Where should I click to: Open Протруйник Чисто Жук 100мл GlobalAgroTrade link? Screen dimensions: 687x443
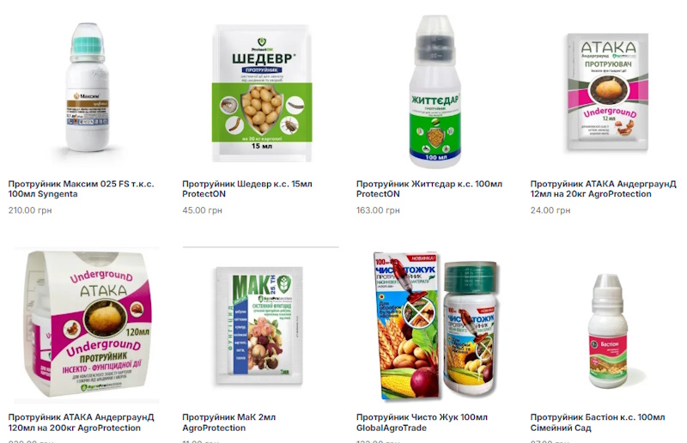(x=422, y=422)
